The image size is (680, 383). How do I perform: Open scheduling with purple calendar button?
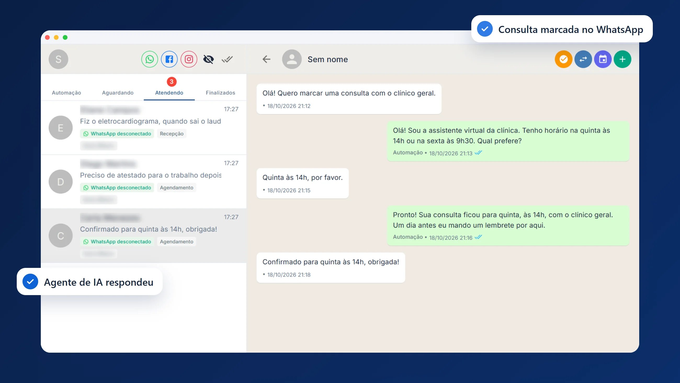click(603, 59)
